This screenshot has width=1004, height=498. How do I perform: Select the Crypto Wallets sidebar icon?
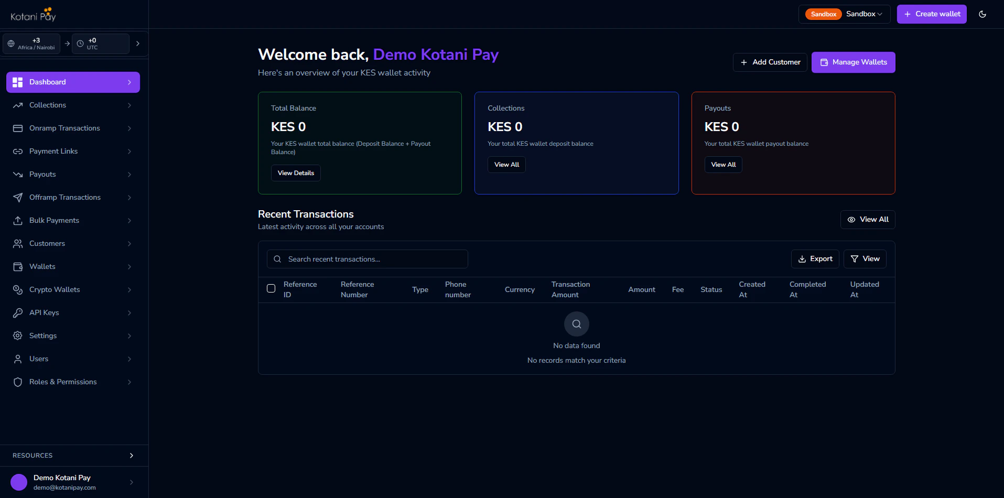(18, 289)
